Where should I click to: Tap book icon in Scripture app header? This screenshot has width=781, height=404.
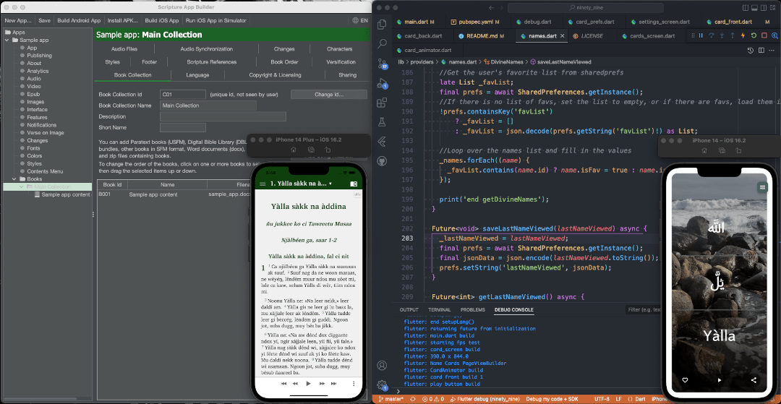tap(354, 184)
